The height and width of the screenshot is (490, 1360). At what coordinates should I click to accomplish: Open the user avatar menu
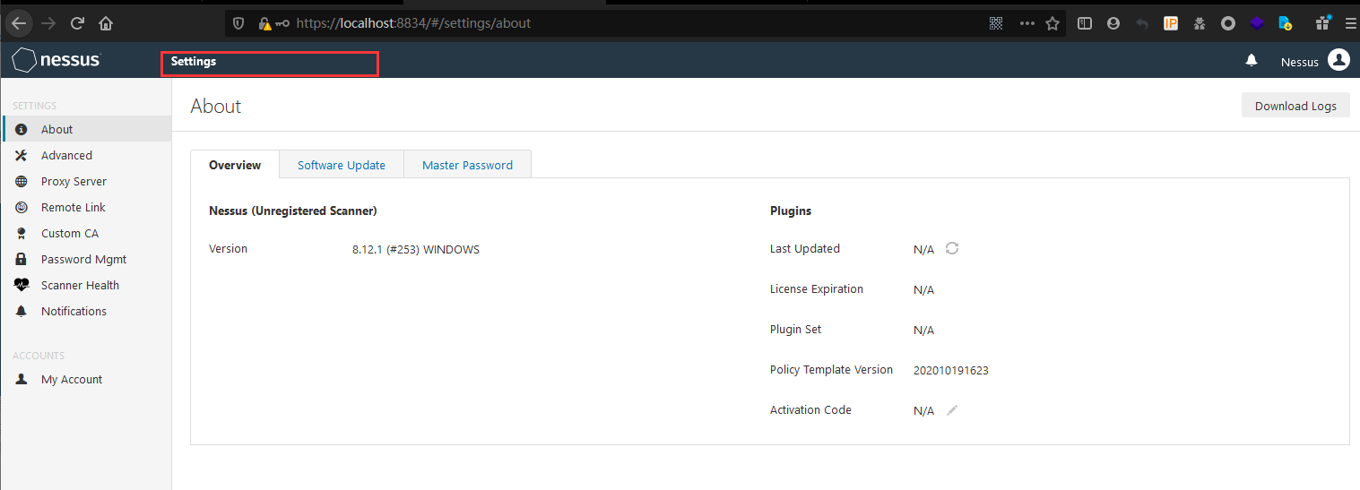point(1338,60)
